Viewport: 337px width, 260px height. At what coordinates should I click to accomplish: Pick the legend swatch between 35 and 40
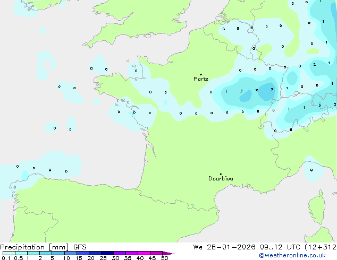[132, 253]
